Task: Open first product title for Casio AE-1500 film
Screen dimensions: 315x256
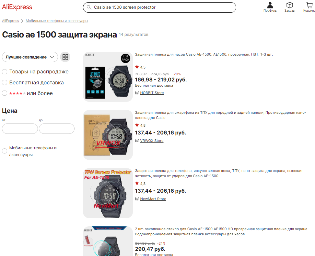Action: [204, 54]
